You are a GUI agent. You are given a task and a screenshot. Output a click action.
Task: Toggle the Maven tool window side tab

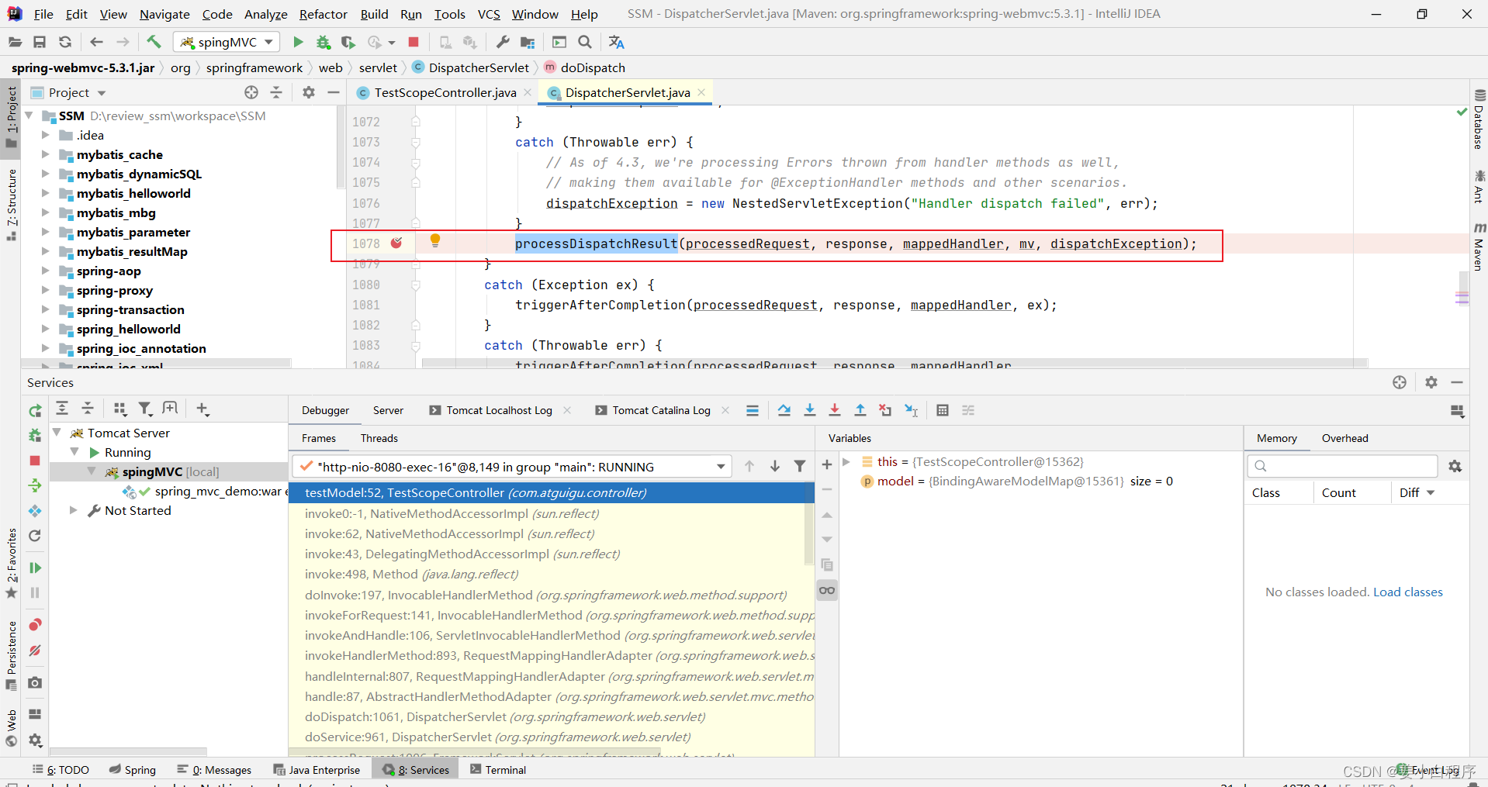[1479, 247]
